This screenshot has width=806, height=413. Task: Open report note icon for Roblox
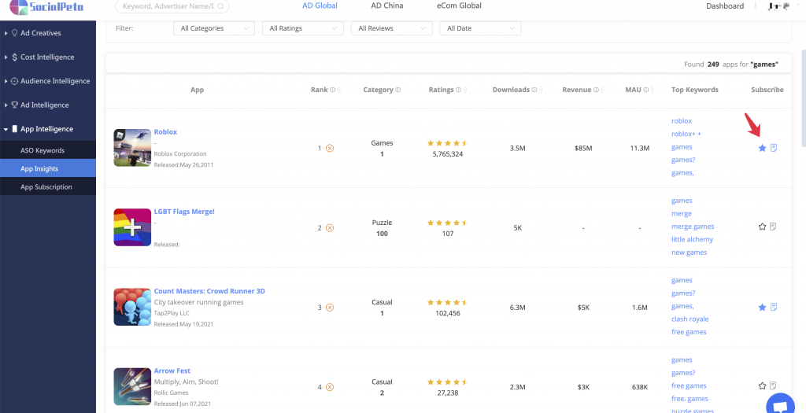tap(774, 148)
